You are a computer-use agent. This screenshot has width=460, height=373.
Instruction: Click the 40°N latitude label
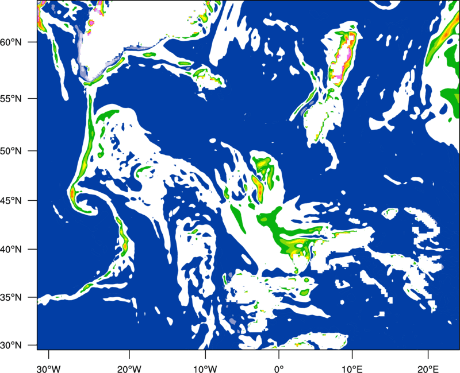point(11,249)
